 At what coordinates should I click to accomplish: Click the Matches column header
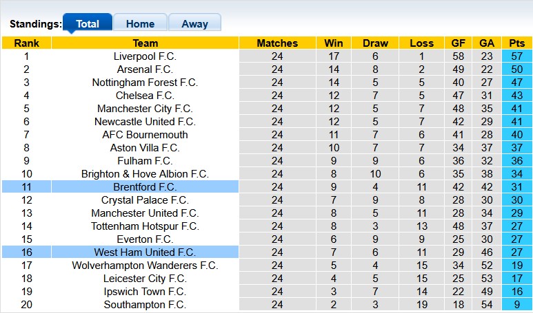pos(276,43)
